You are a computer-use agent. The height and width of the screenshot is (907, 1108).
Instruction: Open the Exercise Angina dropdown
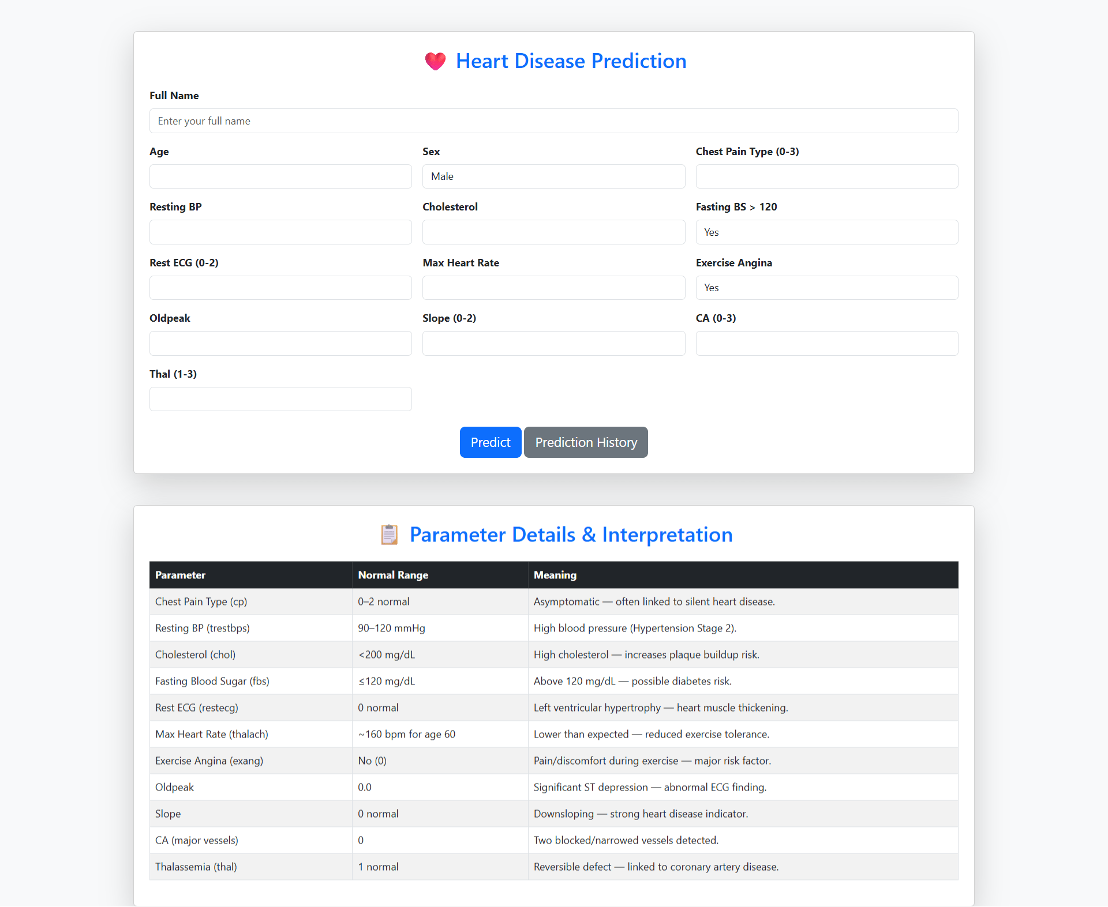pos(826,287)
